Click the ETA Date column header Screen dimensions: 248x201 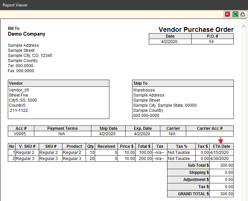[x=222, y=146]
